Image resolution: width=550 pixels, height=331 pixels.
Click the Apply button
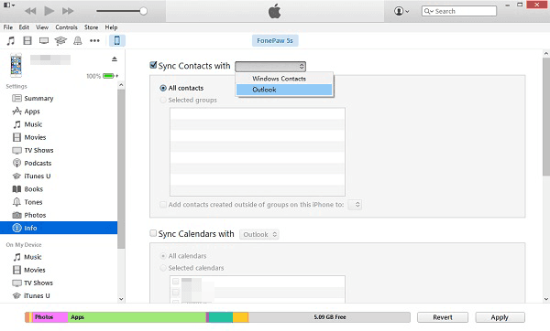pos(500,317)
